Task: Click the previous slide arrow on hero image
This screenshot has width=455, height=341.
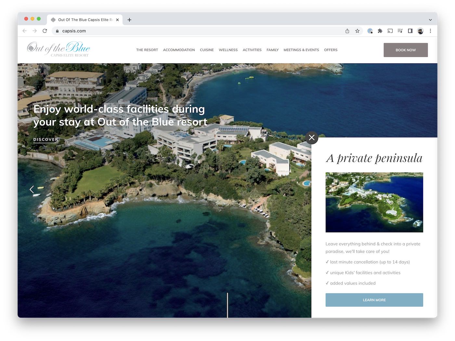Action: (32, 189)
